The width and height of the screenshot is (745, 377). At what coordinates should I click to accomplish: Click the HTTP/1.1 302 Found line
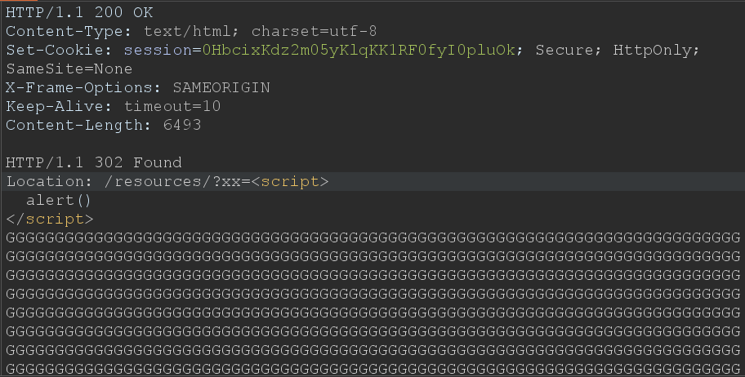(92, 162)
